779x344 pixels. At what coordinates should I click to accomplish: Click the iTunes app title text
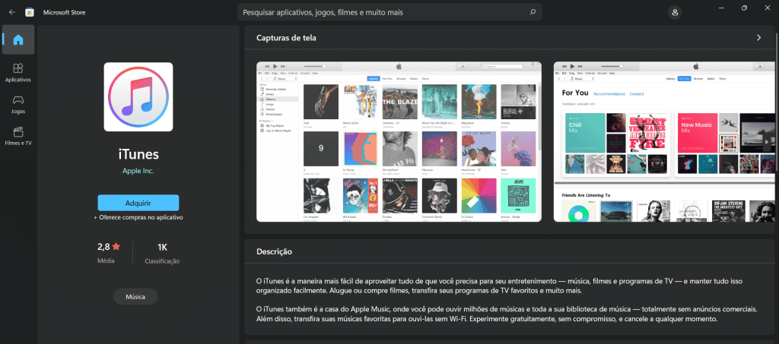click(x=138, y=154)
